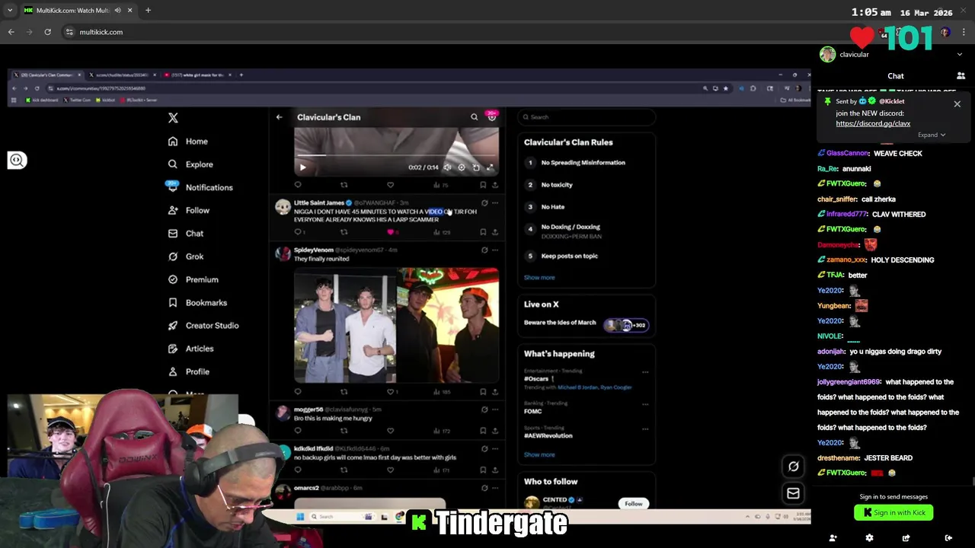
Task: Expand the pinned Kicklet message
Action: pos(932,135)
